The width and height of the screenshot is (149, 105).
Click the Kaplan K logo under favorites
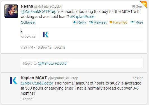click(46, 35)
